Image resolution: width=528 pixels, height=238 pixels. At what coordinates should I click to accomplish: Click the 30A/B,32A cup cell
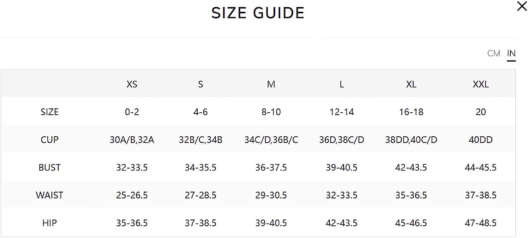tap(132, 140)
